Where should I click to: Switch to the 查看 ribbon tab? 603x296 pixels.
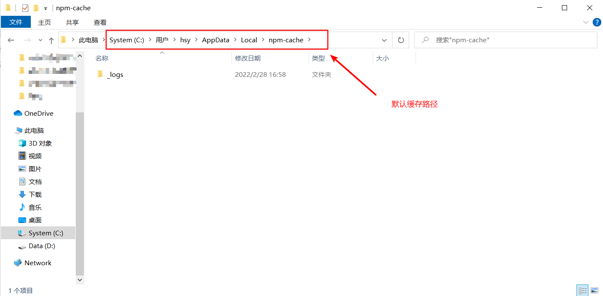click(x=100, y=22)
